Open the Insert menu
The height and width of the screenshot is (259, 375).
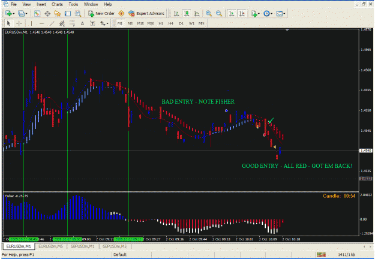click(41, 4)
